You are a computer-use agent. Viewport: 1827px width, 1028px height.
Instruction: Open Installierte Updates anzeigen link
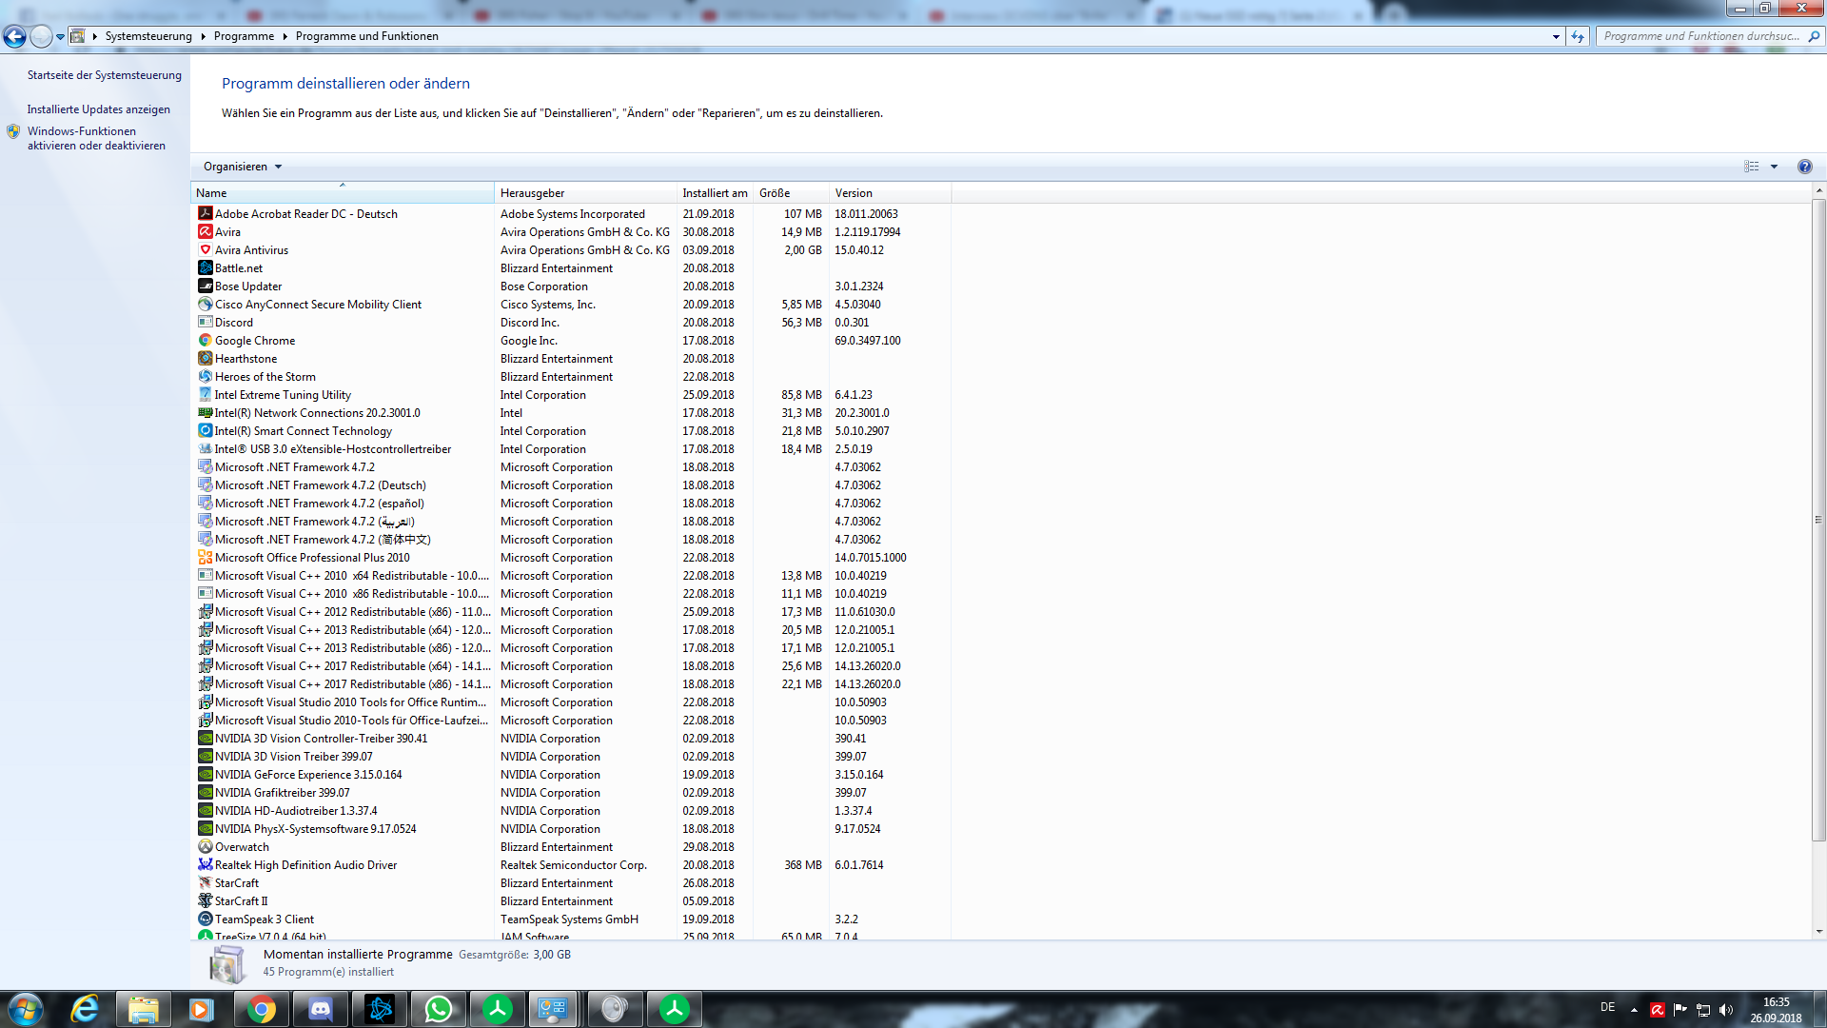[x=98, y=109]
